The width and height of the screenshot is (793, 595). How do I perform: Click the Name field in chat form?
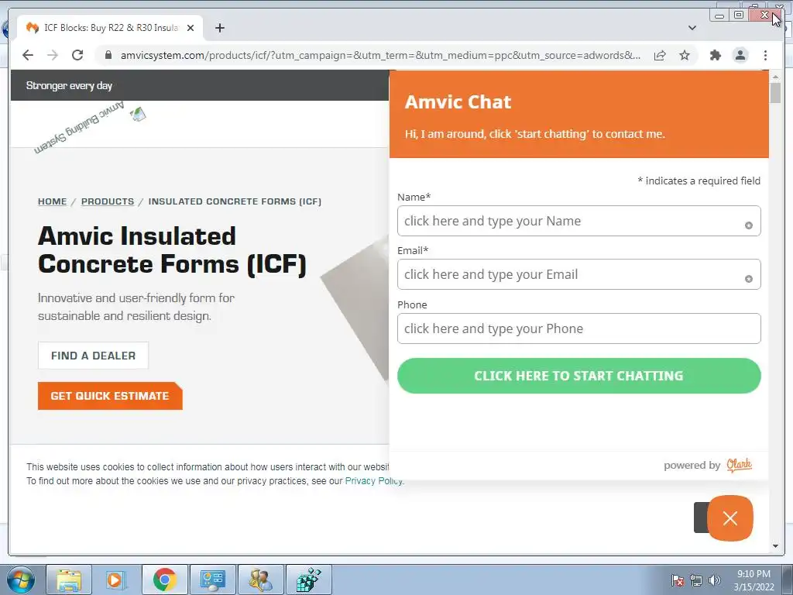tap(579, 221)
